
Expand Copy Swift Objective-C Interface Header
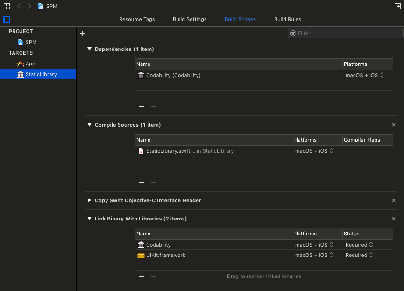pos(89,200)
